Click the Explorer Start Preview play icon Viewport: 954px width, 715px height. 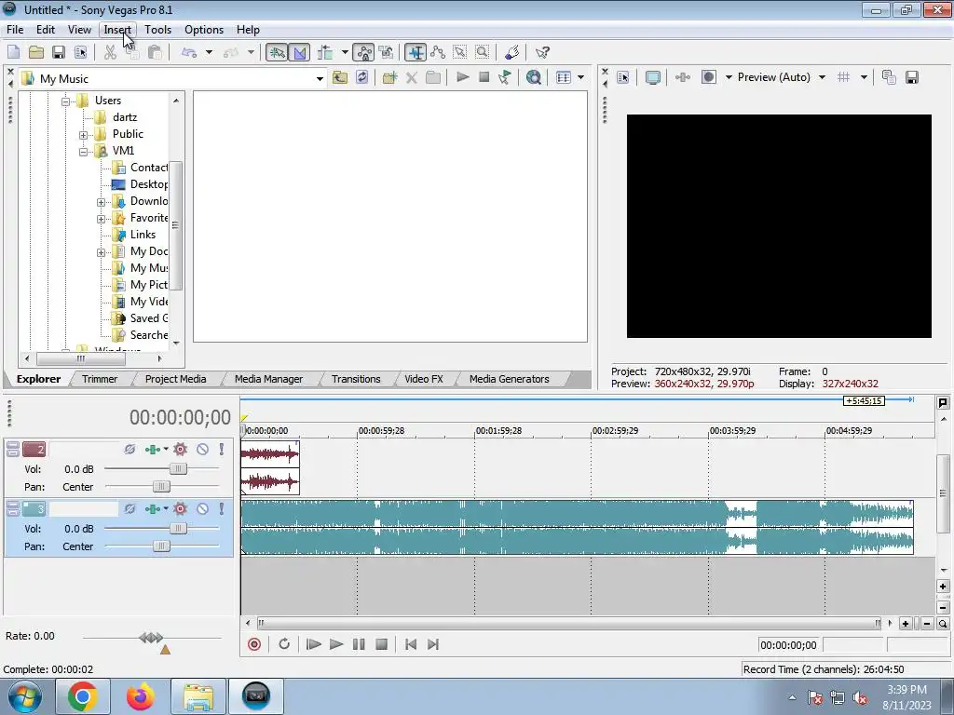point(462,78)
